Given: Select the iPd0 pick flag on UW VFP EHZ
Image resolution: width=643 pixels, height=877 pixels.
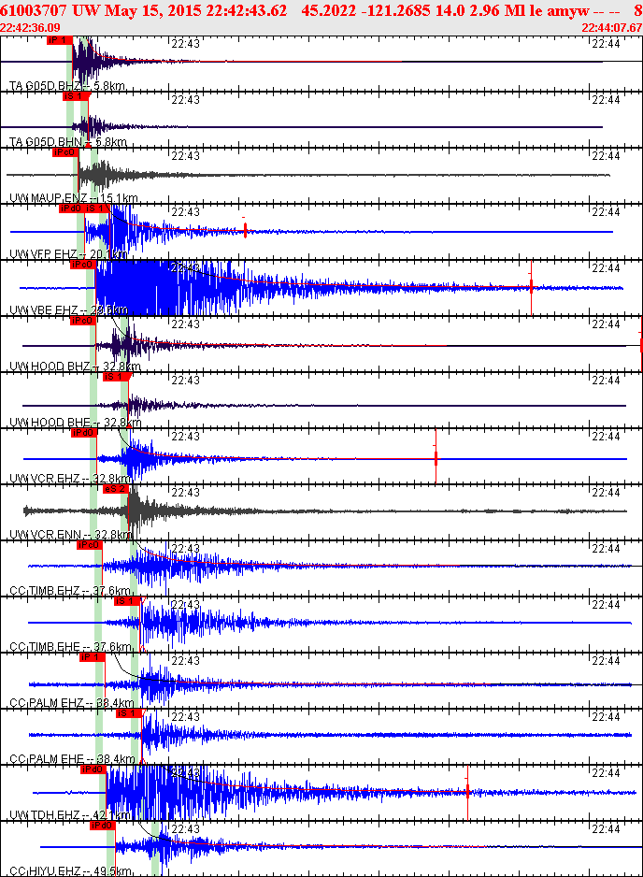Looking at the screenshot, I should tap(72, 208).
